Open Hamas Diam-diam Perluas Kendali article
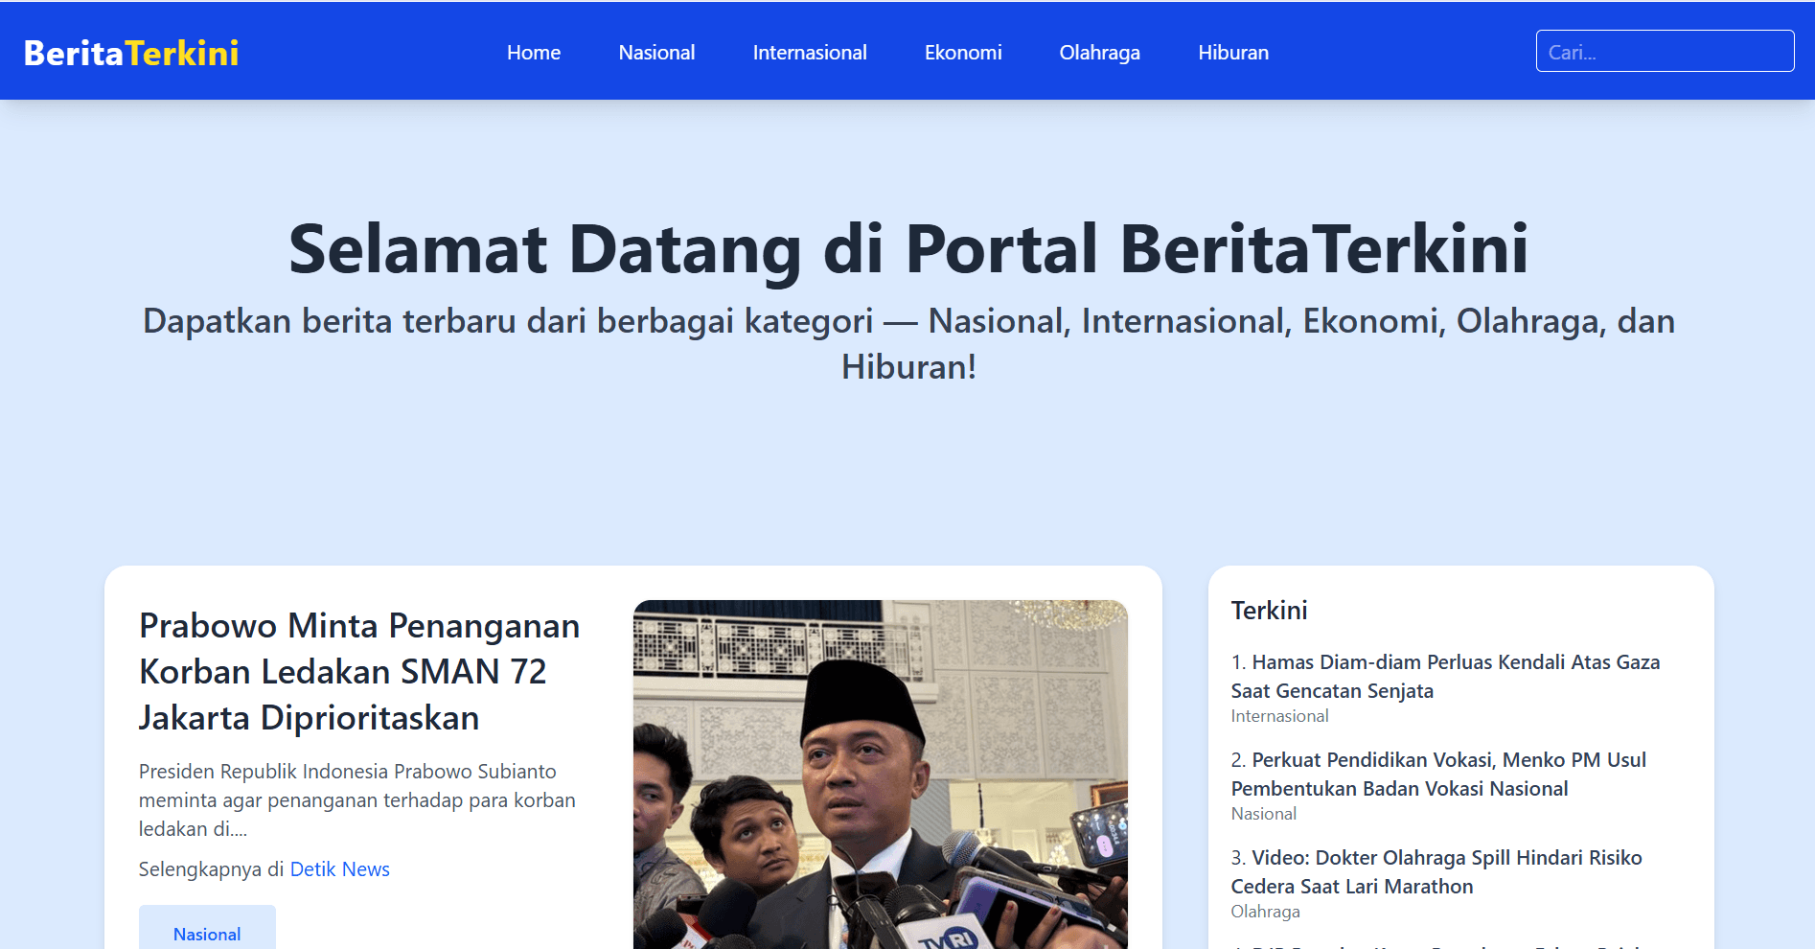This screenshot has width=1815, height=949. [1445, 676]
